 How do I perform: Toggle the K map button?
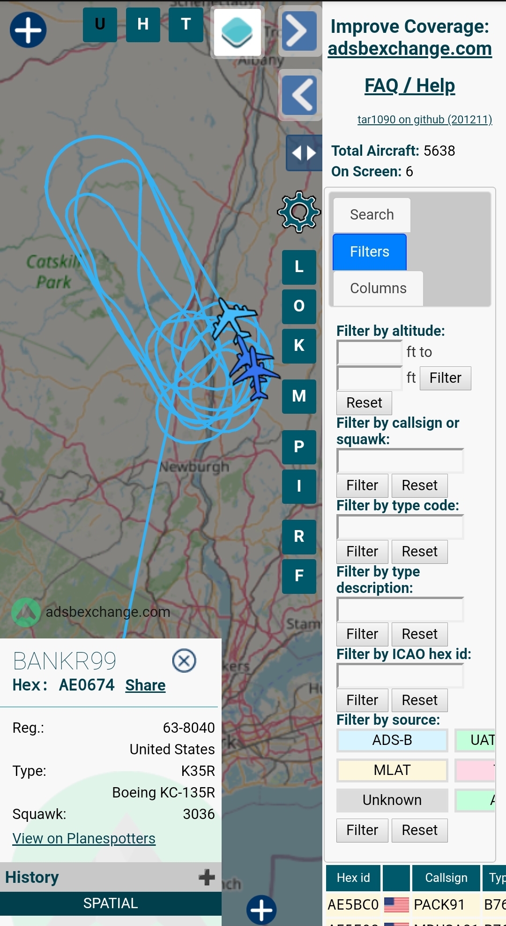click(299, 346)
